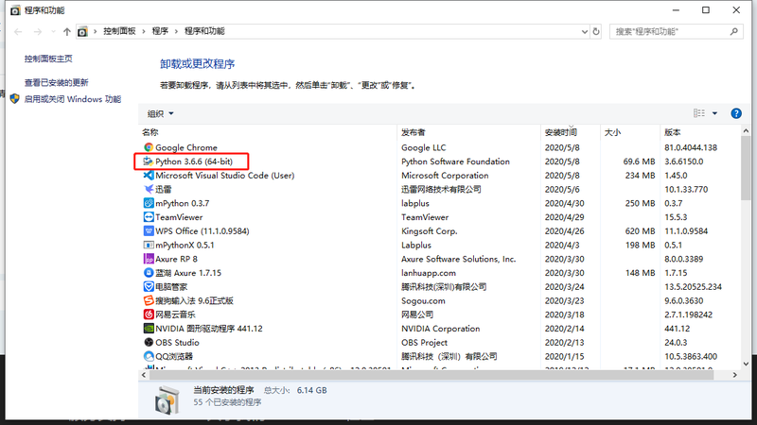Click the 蓝湖 Axure program icon
Screen dimensions: 757x425
149,273
